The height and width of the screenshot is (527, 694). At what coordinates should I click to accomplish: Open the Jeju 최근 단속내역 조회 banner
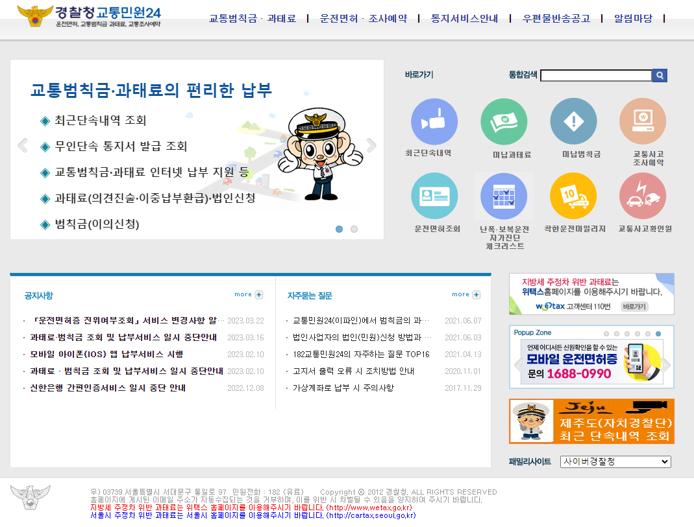click(x=591, y=421)
